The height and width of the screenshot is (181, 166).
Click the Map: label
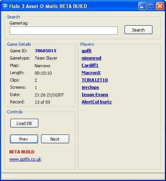click(x=15, y=65)
